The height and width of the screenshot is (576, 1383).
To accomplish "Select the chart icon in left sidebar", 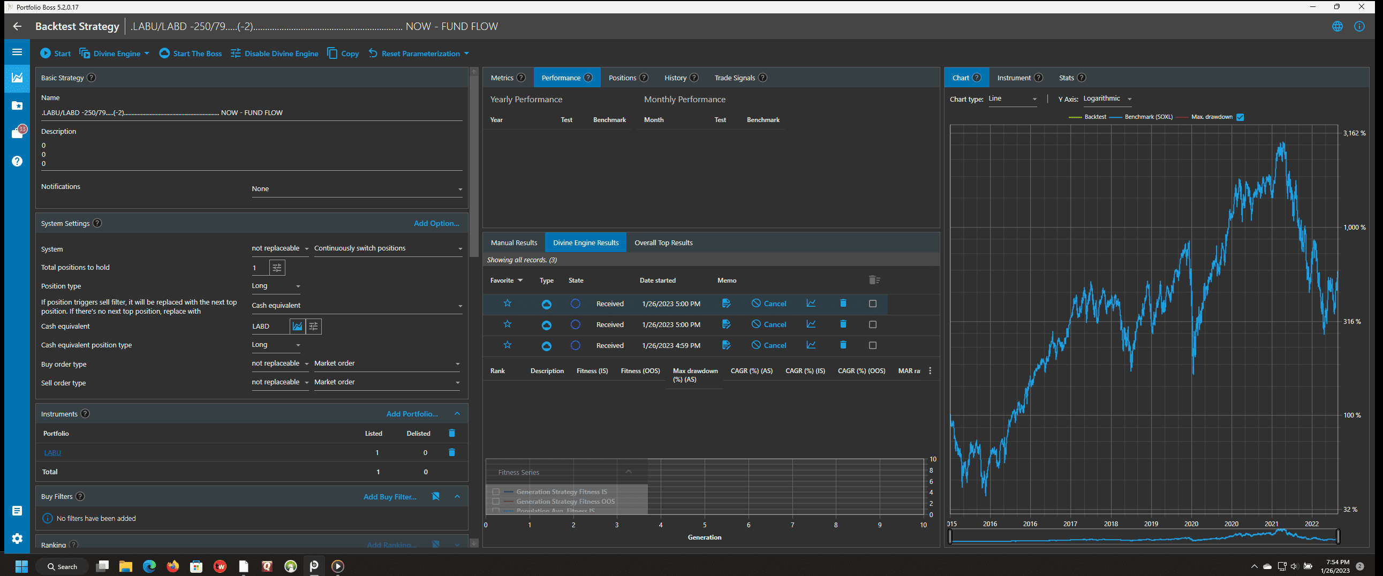I will pos(17,77).
